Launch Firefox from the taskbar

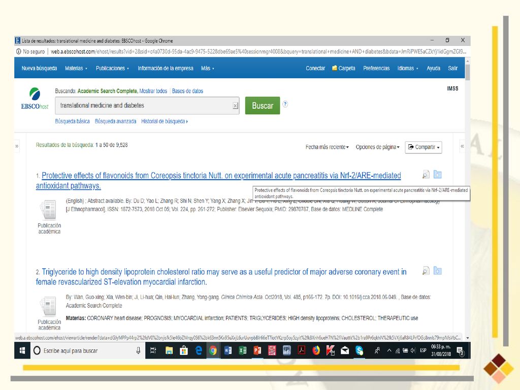pos(316,350)
